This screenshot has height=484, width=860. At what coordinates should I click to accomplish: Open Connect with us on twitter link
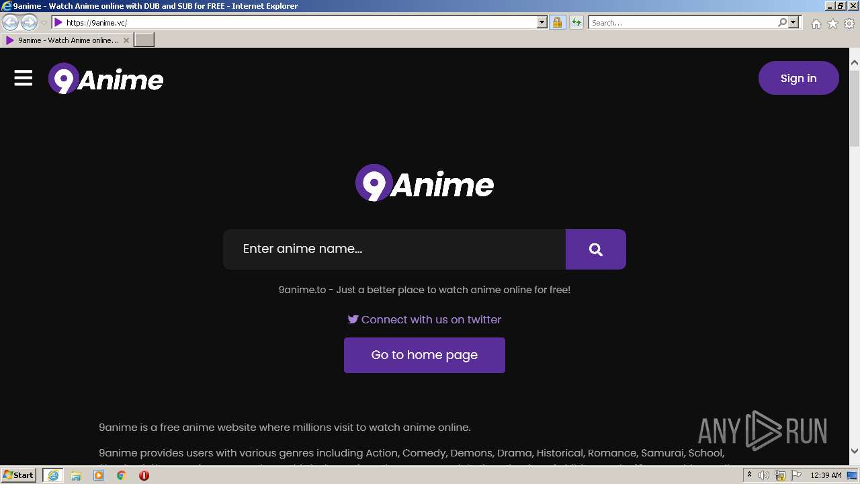click(x=425, y=319)
